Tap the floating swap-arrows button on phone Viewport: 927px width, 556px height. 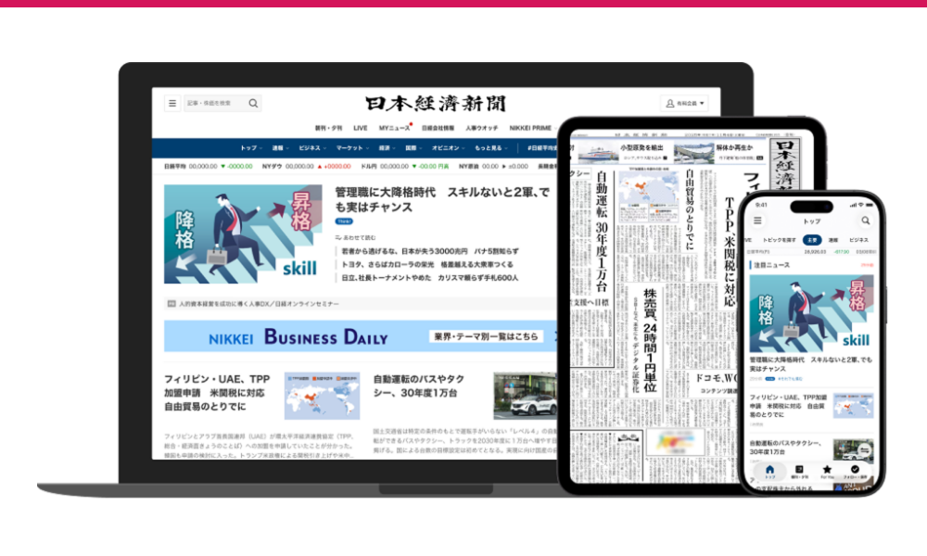pos(865,449)
